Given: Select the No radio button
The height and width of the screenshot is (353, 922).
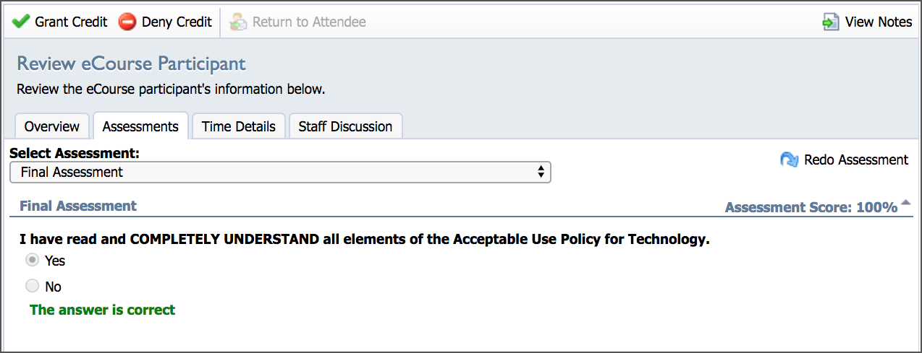Looking at the screenshot, I should [x=32, y=286].
